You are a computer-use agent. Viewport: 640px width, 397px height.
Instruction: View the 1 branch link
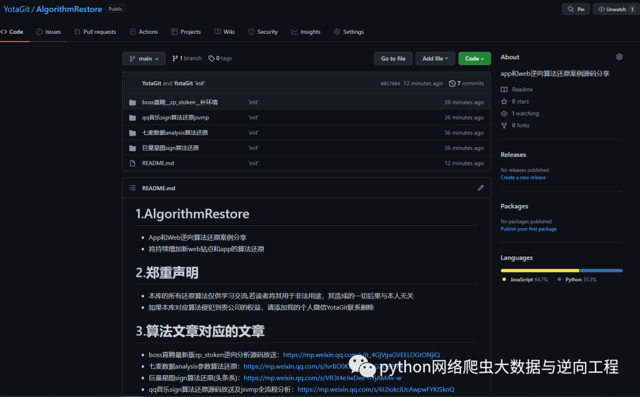187,58
